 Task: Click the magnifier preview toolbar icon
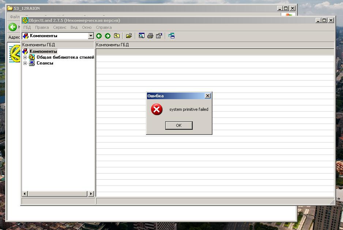pos(141,36)
